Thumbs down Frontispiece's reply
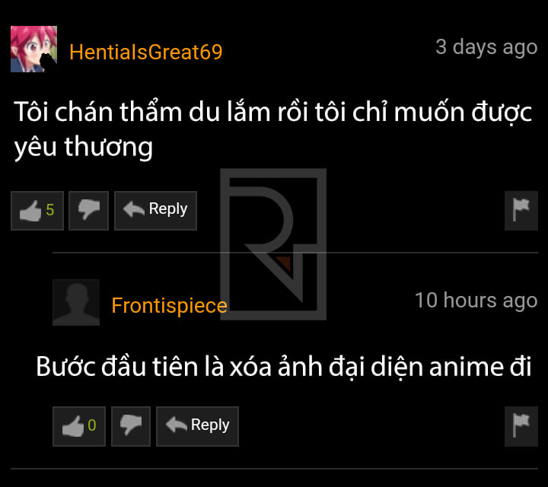The height and width of the screenshot is (487, 548). (131, 426)
